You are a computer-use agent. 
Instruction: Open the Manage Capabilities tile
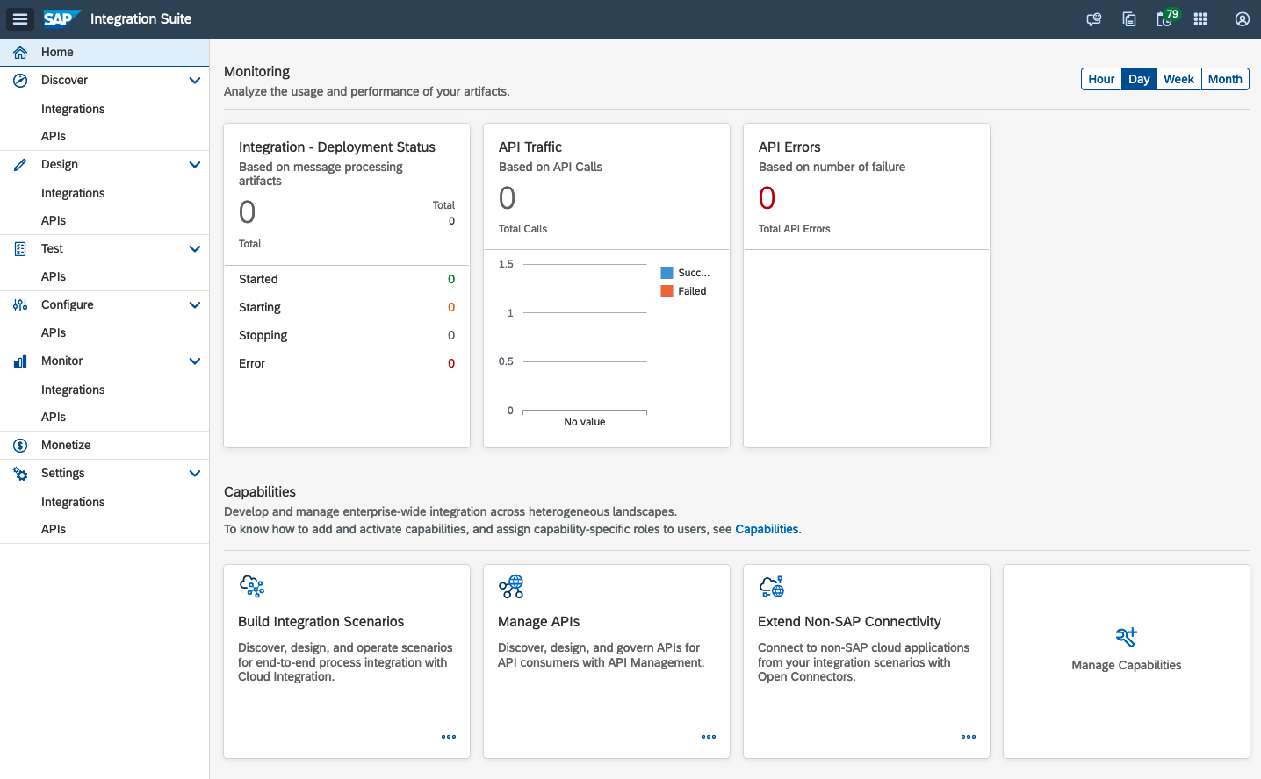click(1127, 661)
